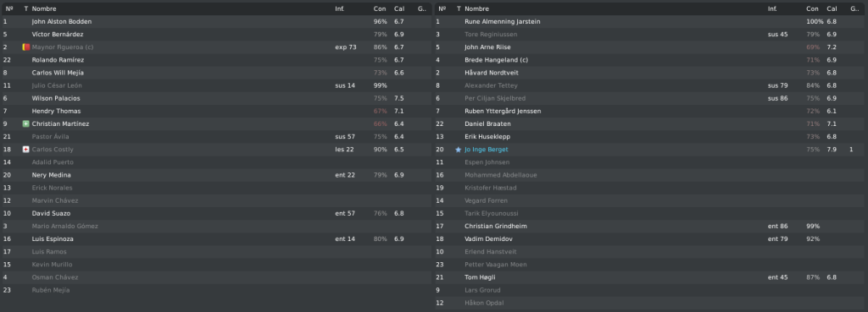This screenshot has height=312, width=868.
Task: Sort right table by Inf. column header
Action: coord(772,8)
